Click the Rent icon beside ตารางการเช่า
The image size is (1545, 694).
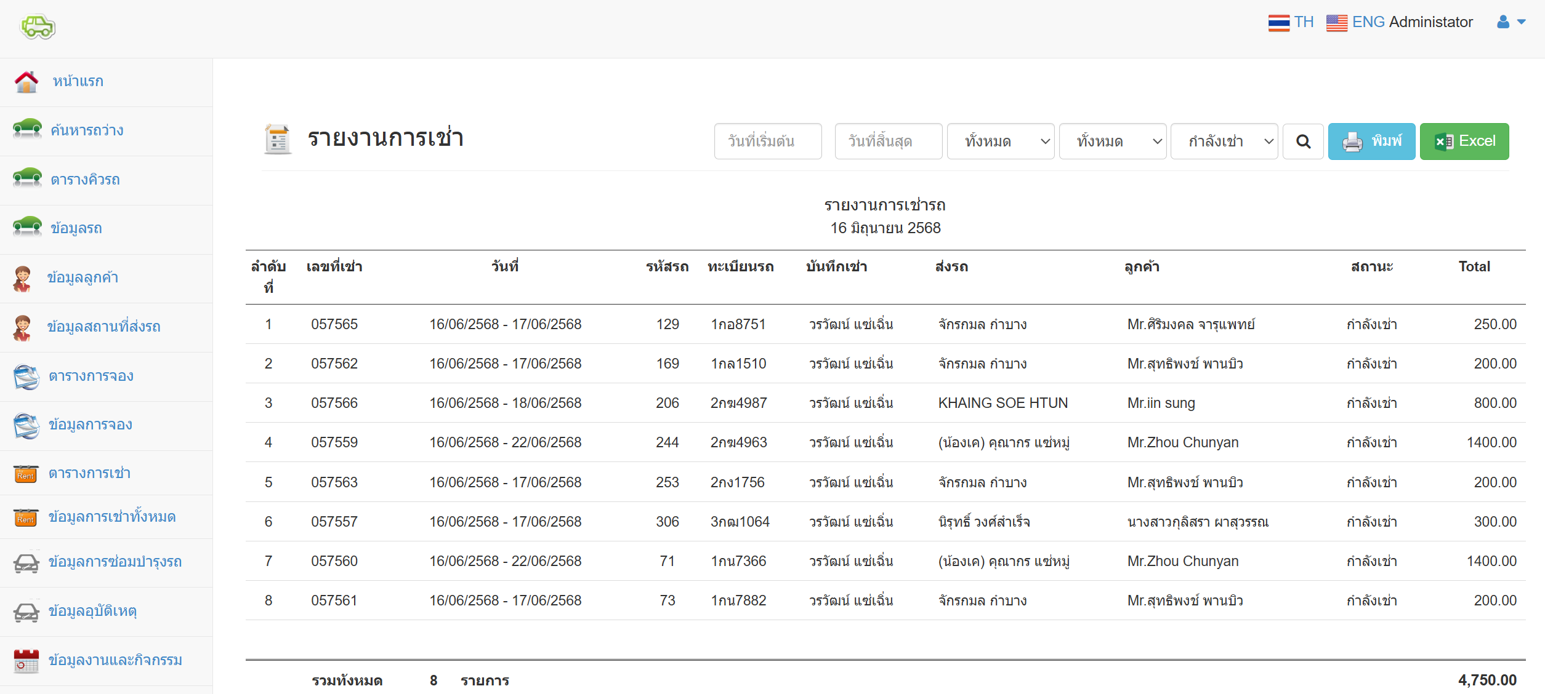click(x=26, y=474)
